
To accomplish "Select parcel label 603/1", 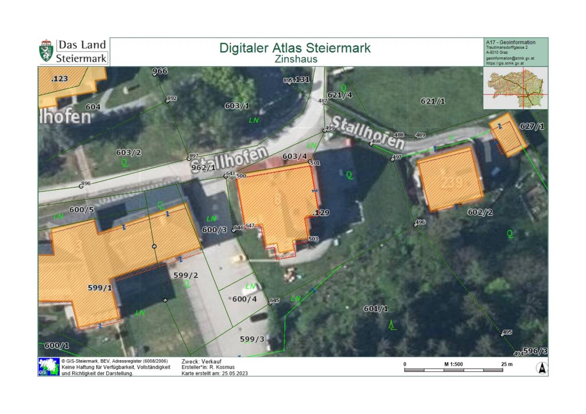I will coord(237,106).
